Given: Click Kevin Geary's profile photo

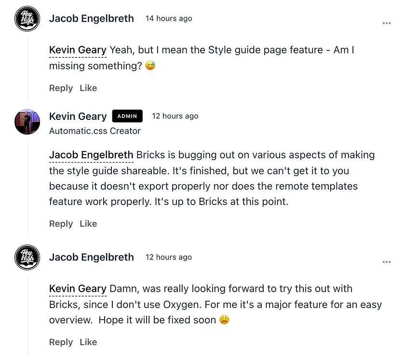Looking at the screenshot, I should tap(27, 121).
